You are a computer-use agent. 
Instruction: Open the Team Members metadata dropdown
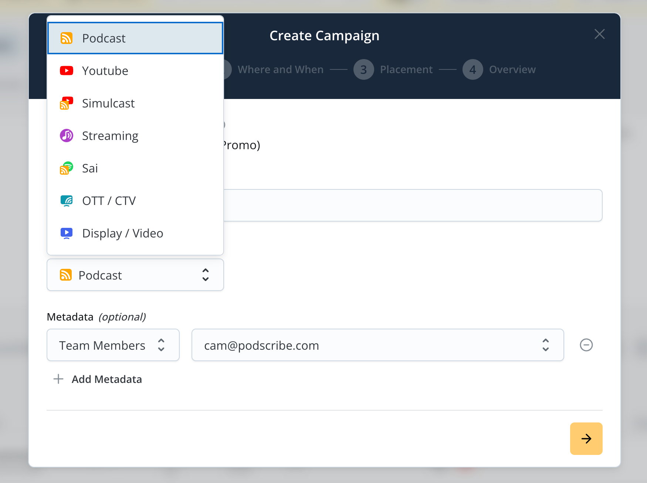113,345
